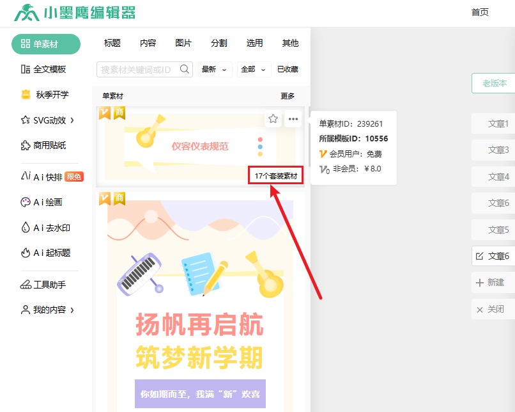Select the 扬帆再启航 template thumbnail
515x412 pixels.
click(x=199, y=301)
